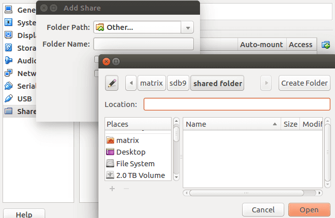This screenshot has width=335, height=218.
Task: Click the Location text field
Action: [x=237, y=104]
